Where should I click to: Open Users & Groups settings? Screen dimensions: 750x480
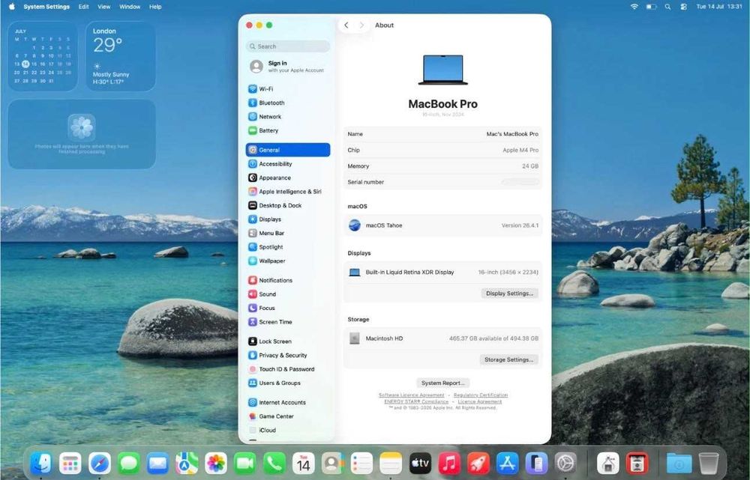(x=287, y=383)
